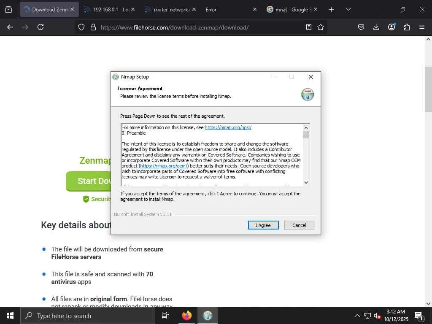432x324 pixels.
Task: Click the Firefox taskbar icon
Action: click(187, 316)
